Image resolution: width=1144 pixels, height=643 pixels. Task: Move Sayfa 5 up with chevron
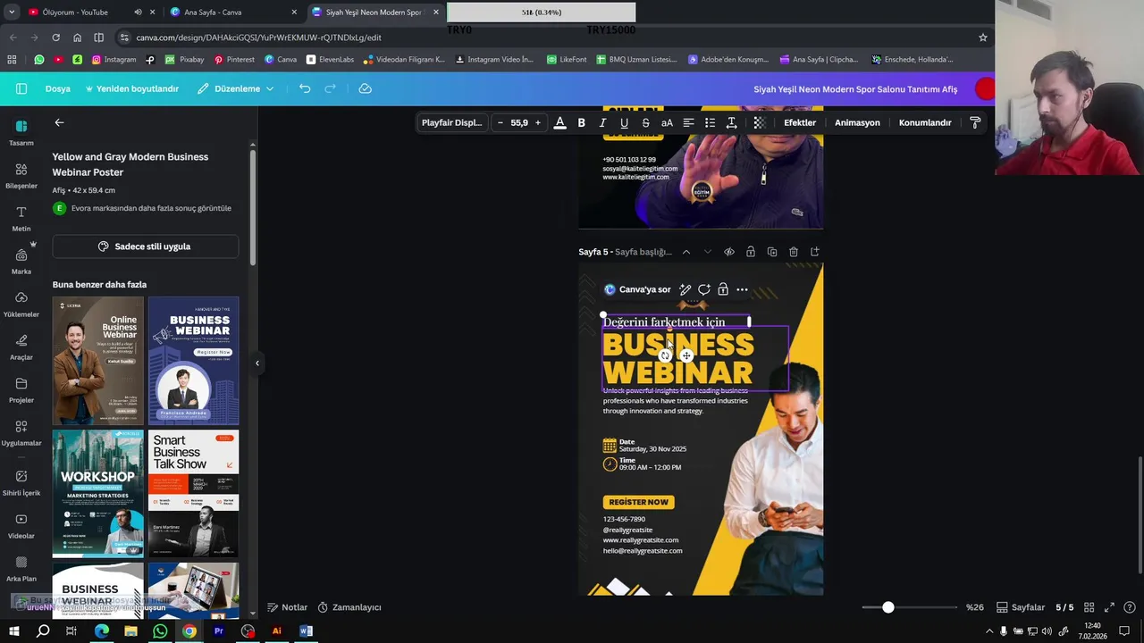click(x=686, y=252)
